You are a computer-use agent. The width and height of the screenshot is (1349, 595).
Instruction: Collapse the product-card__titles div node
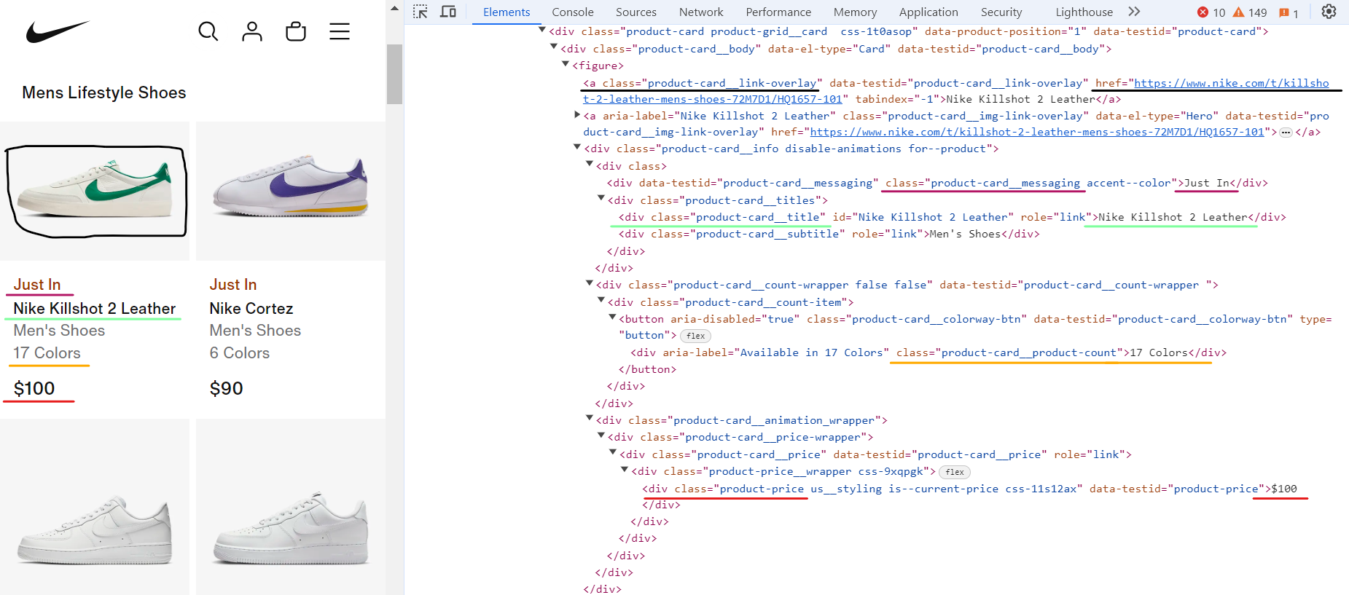pos(601,198)
